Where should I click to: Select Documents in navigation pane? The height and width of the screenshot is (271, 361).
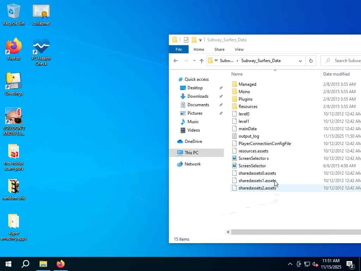pyautogui.click(x=198, y=105)
